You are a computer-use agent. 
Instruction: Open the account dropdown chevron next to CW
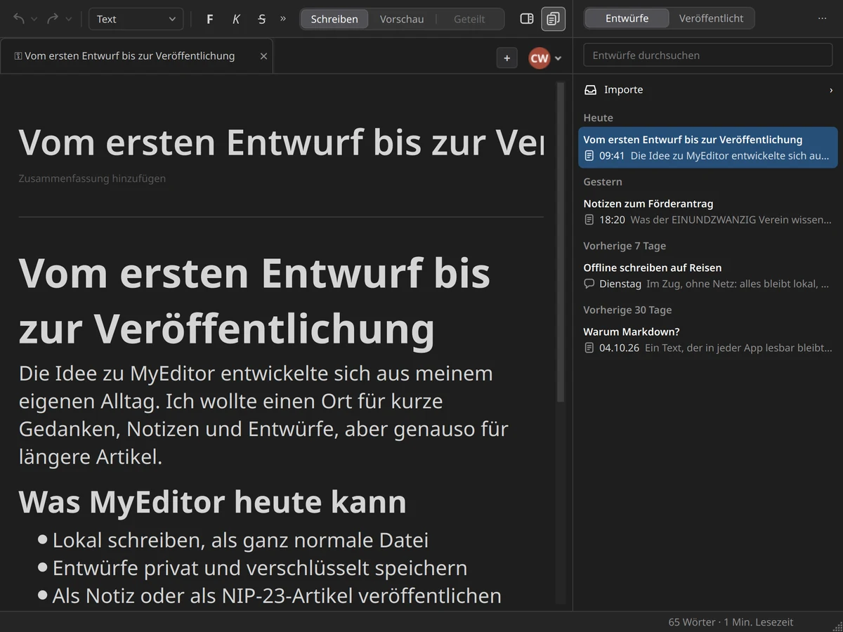pos(558,58)
